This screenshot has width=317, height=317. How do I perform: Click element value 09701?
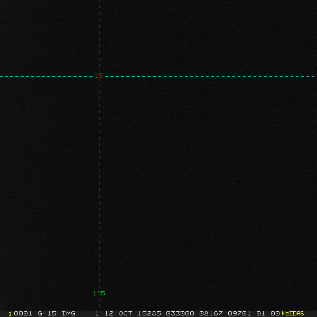(239, 313)
